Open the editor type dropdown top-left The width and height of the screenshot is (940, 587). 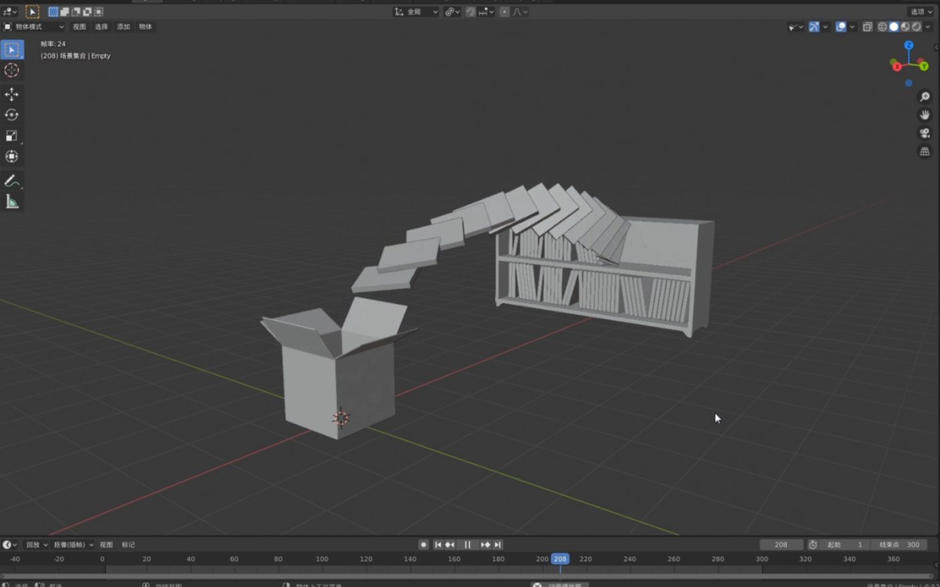click(x=9, y=11)
